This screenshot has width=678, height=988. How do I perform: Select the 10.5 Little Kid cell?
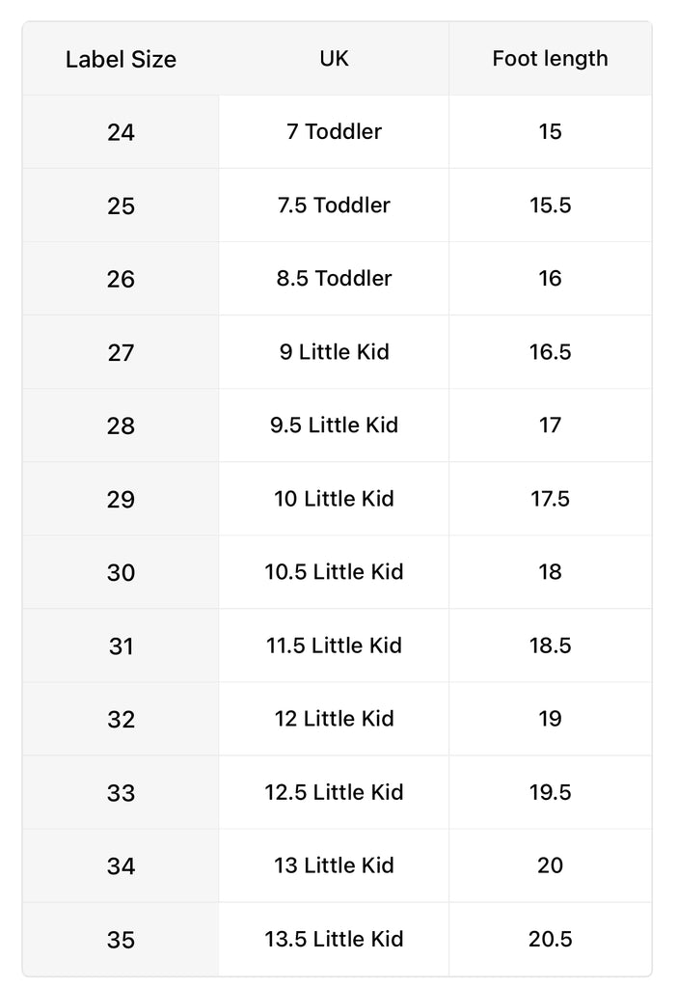pos(334,572)
